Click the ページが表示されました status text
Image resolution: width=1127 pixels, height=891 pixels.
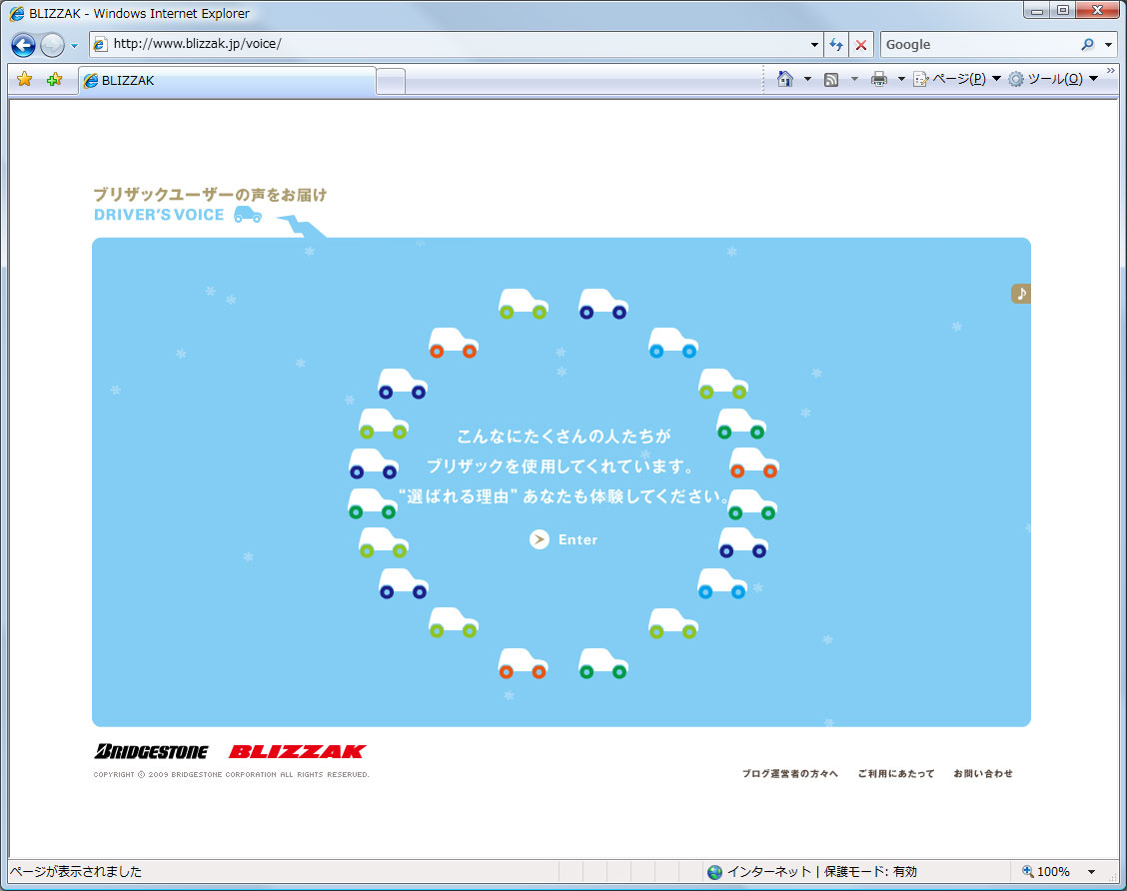pos(76,872)
